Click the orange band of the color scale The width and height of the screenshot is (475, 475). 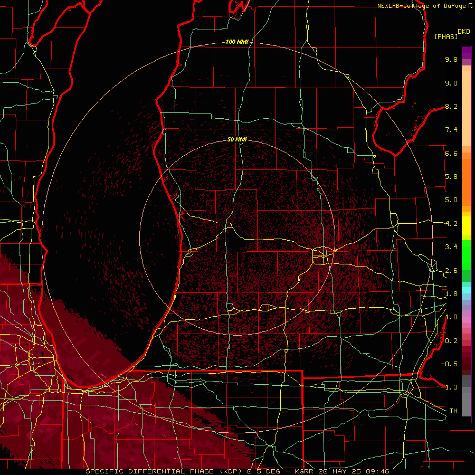(466, 182)
